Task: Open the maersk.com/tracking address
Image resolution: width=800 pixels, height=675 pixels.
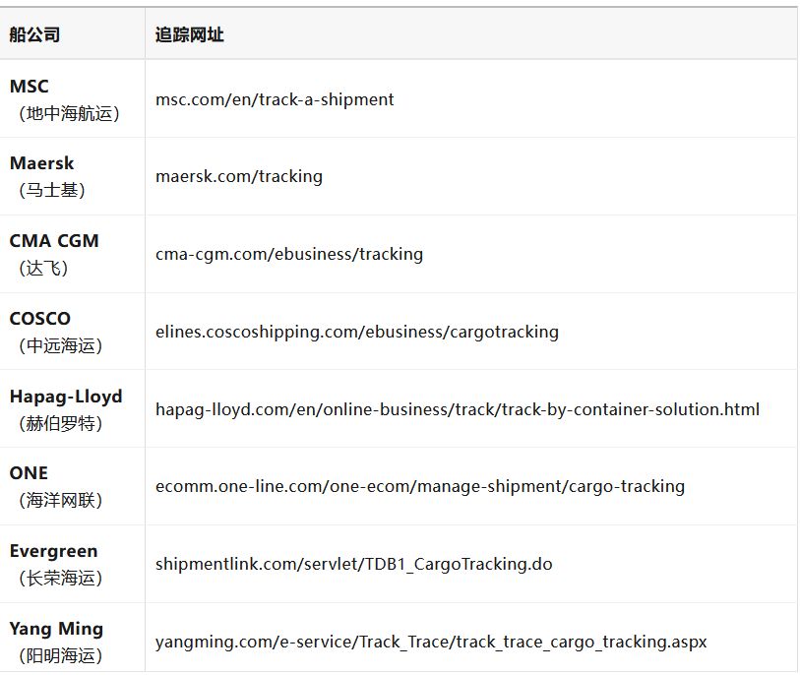Action: coord(239,177)
